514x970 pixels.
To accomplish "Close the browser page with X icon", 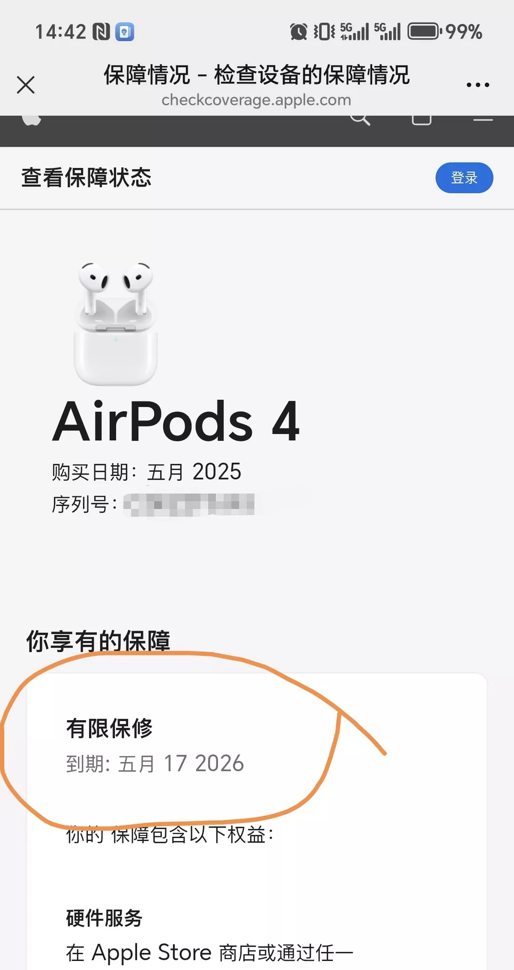I will (x=26, y=85).
